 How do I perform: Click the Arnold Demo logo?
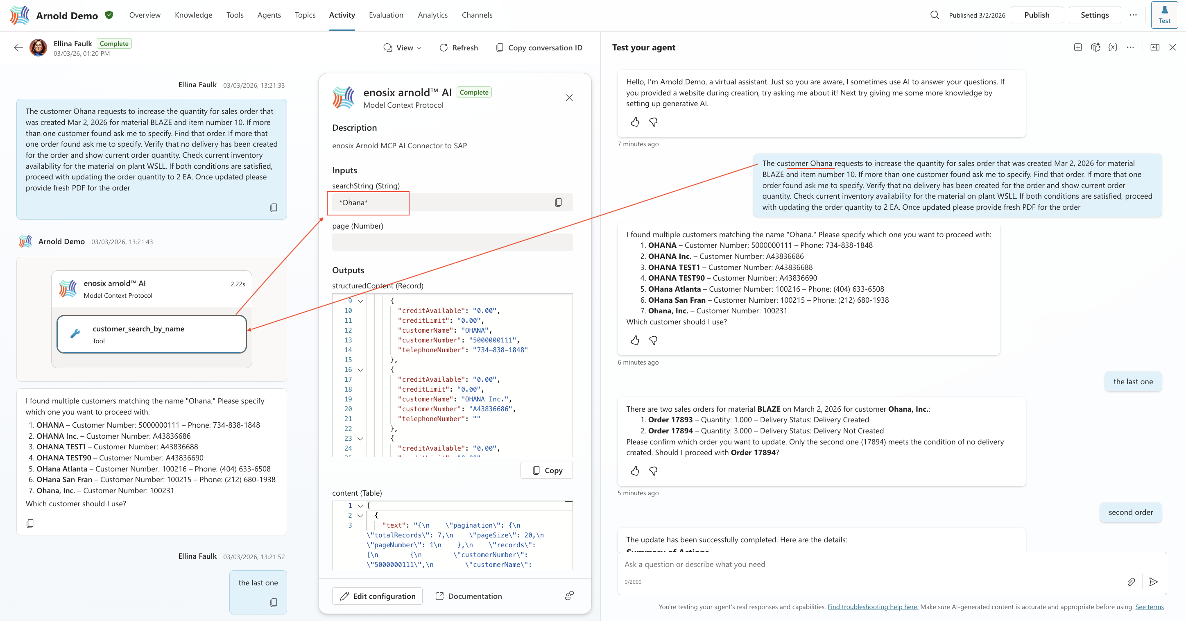pyautogui.click(x=19, y=15)
